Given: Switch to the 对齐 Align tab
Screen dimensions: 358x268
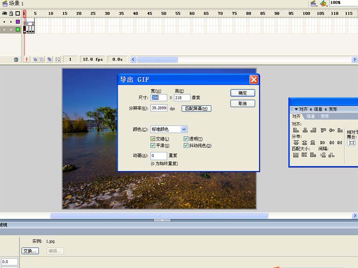Looking at the screenshot, I should point(296,116).
